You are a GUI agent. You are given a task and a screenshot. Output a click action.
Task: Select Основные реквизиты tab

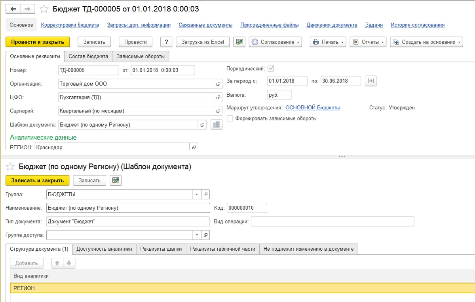point(35,56)
